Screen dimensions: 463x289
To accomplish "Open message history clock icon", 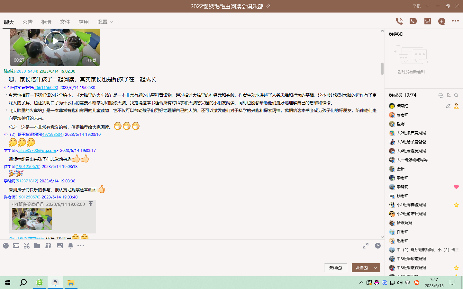I will [378, 246].
